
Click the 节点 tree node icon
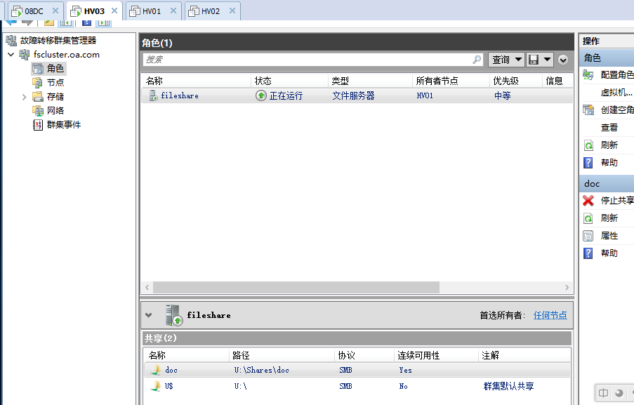tap(38, 82)
